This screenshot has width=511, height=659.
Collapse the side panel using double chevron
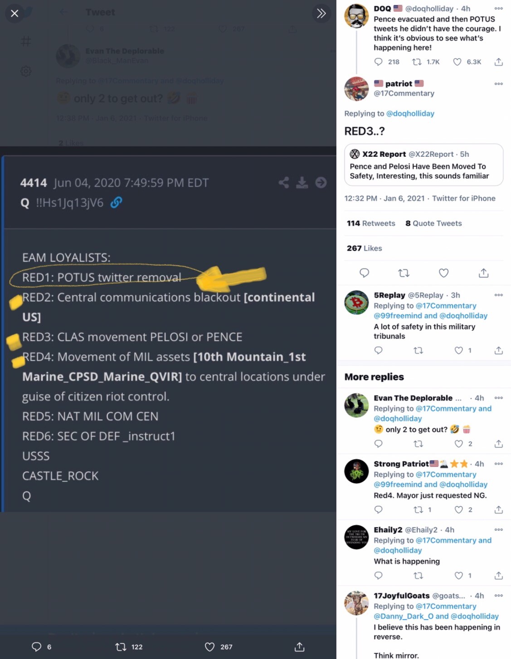click(321, 14)
